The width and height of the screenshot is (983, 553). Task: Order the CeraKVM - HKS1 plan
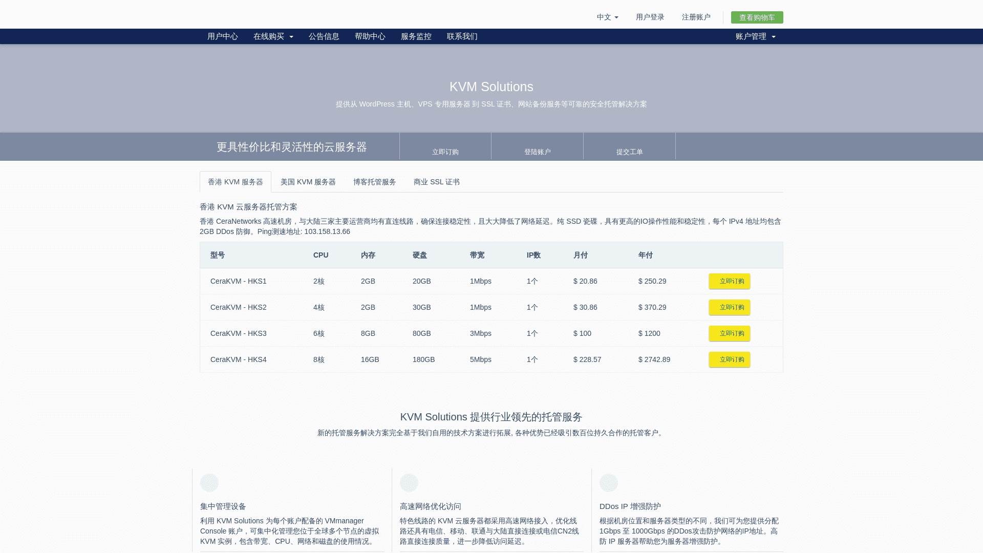tap(729, 281)
